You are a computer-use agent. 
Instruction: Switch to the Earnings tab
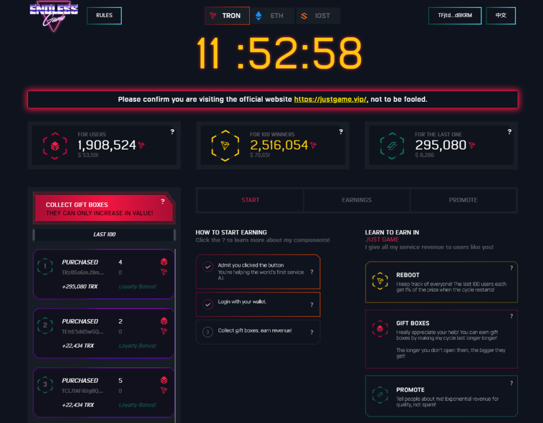[x=357, y=200]
